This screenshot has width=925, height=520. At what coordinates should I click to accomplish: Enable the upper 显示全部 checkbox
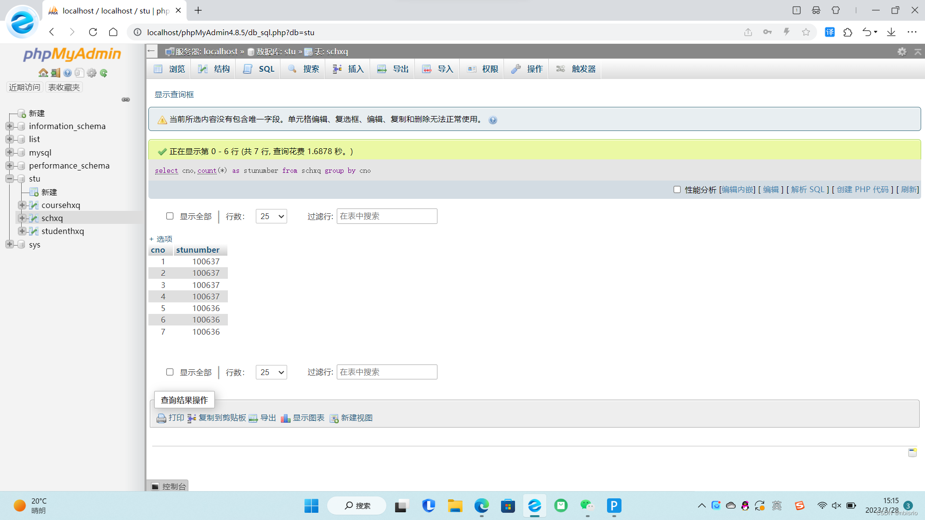point(170,216)
